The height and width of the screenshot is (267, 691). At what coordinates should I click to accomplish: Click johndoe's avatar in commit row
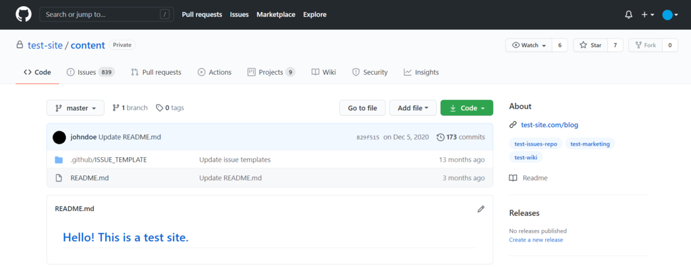tap(59, 137)
